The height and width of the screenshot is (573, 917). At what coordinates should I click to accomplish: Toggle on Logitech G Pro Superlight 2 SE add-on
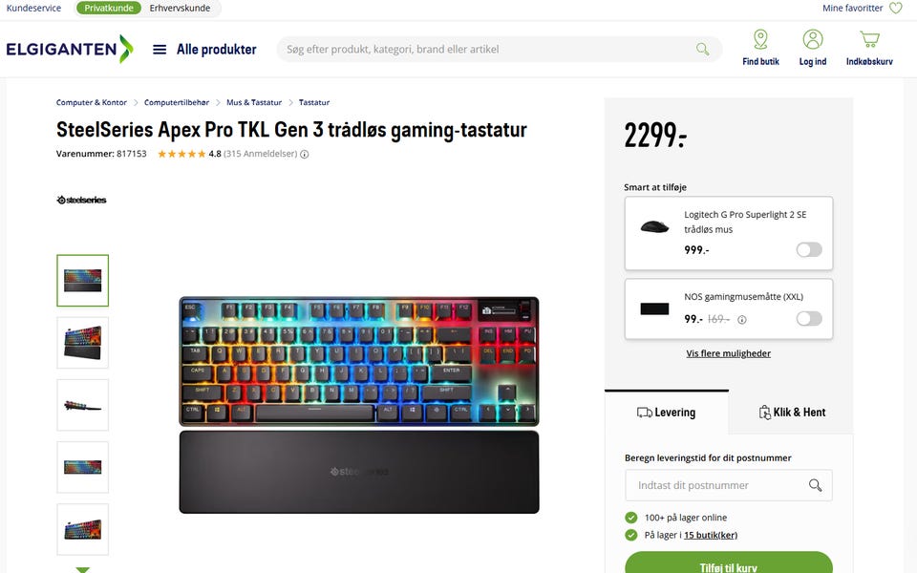coord(809,249)
